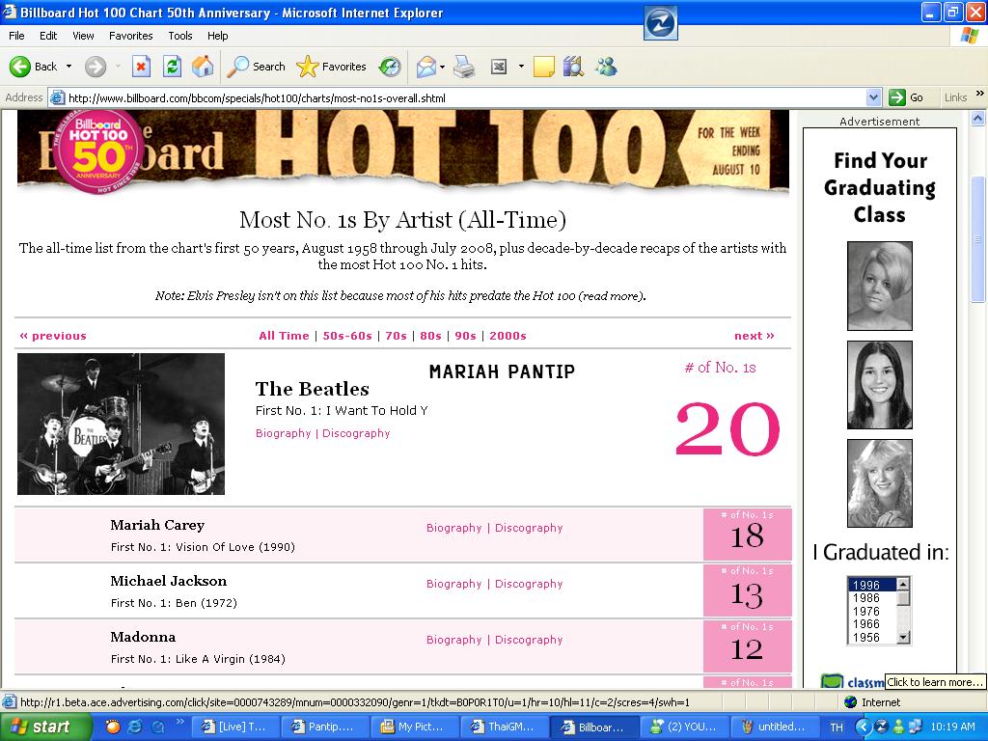
Task: Open the Mail toolbar icon
Action: [426, 67]
